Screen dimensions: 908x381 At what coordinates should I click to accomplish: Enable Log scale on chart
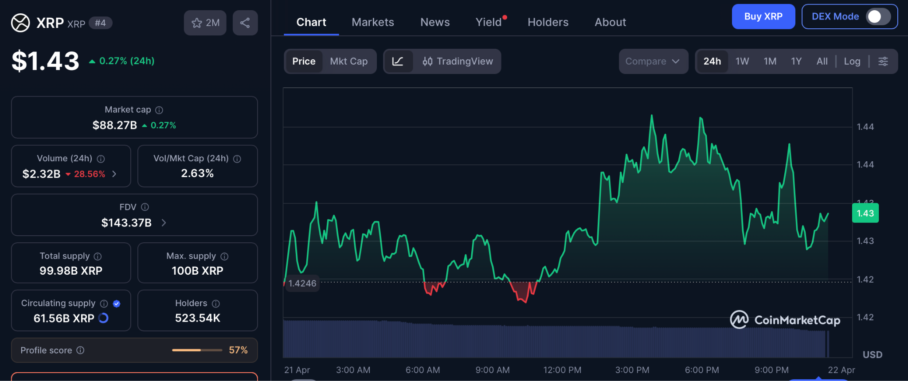[852, 61]
